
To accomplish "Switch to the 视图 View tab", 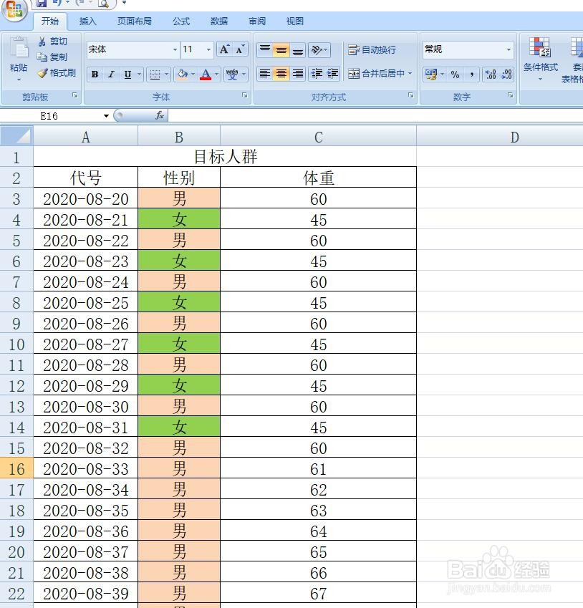I will (295, 21).
